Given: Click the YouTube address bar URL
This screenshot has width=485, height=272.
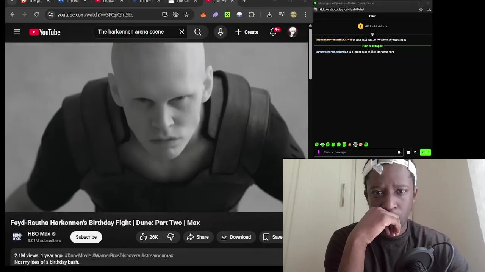Looking at the screenshot, I should (x=95, y=15).
